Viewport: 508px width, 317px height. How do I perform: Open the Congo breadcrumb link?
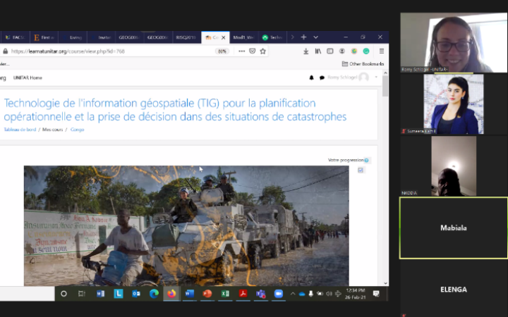coord(77,130)
